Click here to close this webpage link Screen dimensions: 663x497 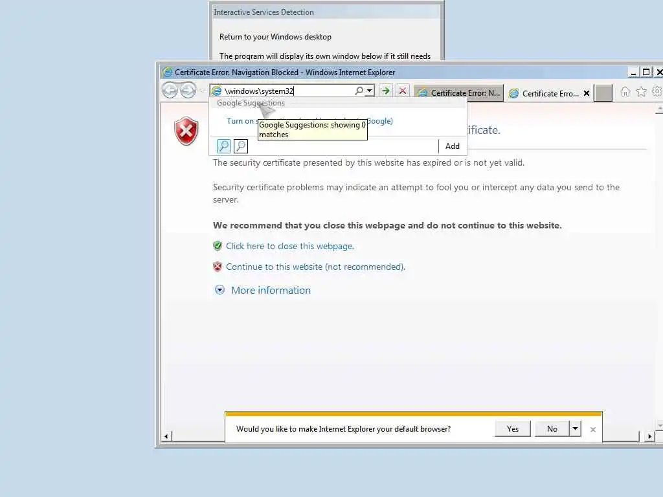290,246
